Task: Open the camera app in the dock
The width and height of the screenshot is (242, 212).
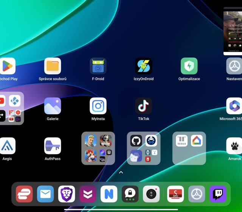Action: pos(151,194)
